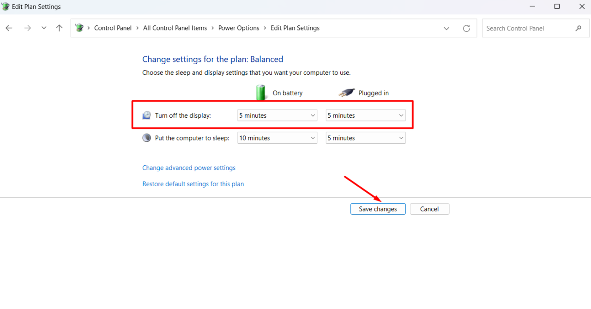Image resolution: width=591 pixels, height=309 pixels.
Task: Close the Edit Plan Settings window
Action: pos(581,6)
